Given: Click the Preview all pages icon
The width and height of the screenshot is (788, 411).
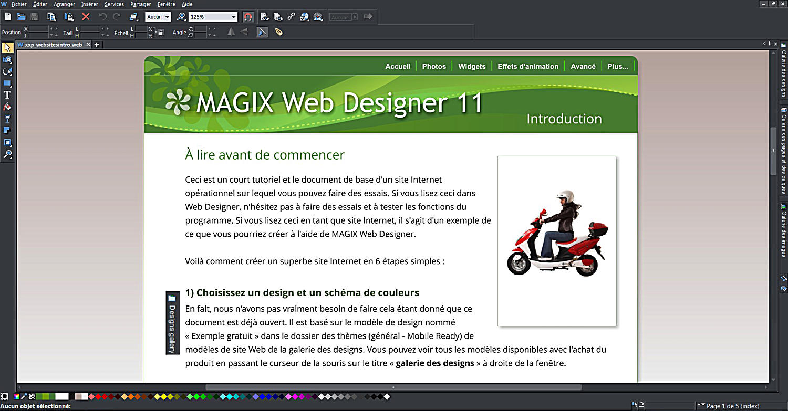Looking at the screenshot, I should click(278, 17).
